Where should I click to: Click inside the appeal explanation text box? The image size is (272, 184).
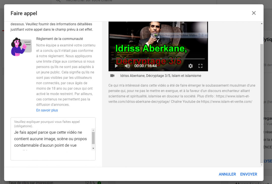(x=53, y=139)
